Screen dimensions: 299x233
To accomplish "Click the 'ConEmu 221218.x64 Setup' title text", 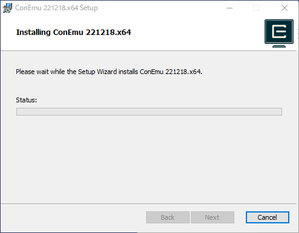I will point(57,8).
